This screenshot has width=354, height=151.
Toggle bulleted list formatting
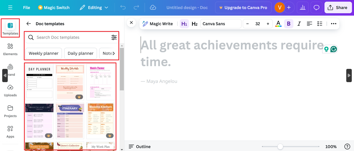320,24
